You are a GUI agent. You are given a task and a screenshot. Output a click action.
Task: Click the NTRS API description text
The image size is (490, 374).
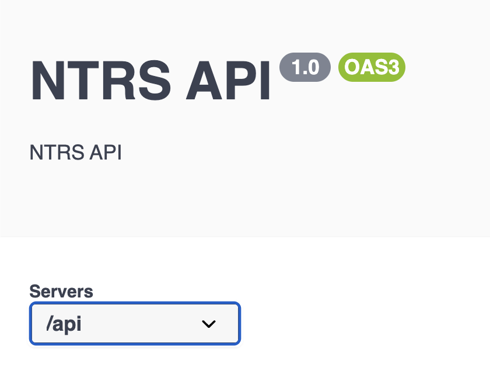coord(75,153)
